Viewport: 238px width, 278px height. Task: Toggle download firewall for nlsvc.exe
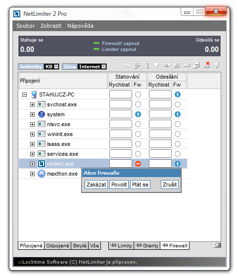point(138,124)
